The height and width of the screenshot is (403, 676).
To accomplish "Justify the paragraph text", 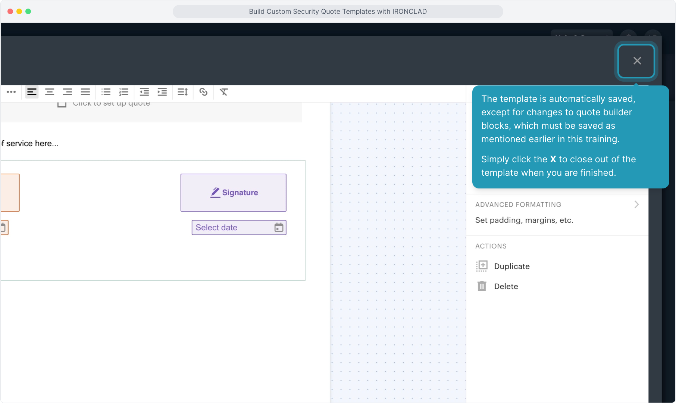I will 85,92.
